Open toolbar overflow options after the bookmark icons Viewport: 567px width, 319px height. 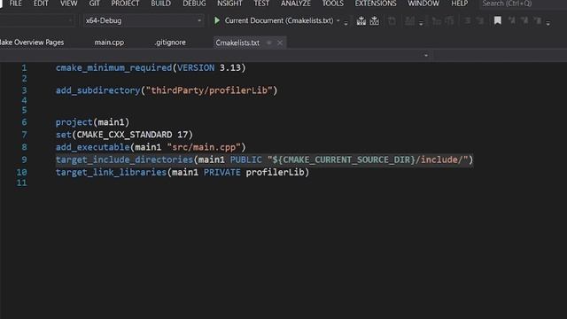click(x=548, y=22)
